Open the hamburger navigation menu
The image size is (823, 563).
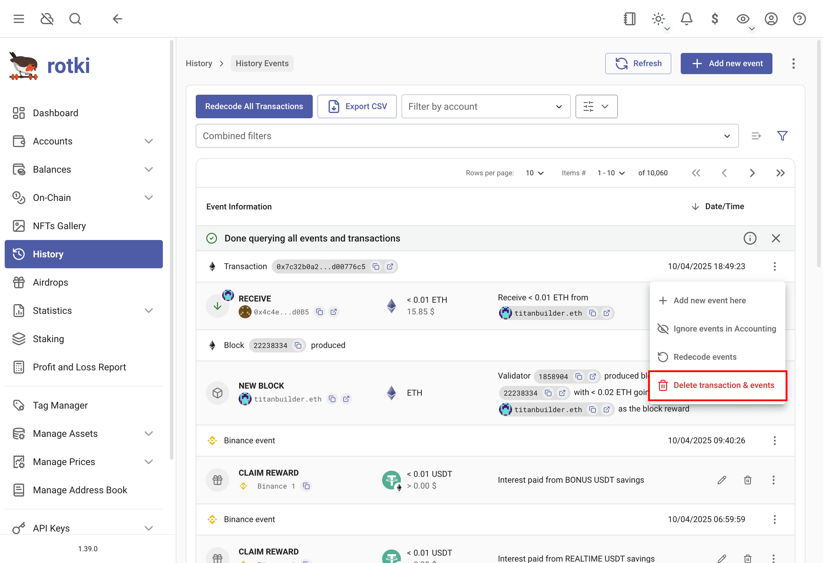pyautogui.click(x=19, y=19)
